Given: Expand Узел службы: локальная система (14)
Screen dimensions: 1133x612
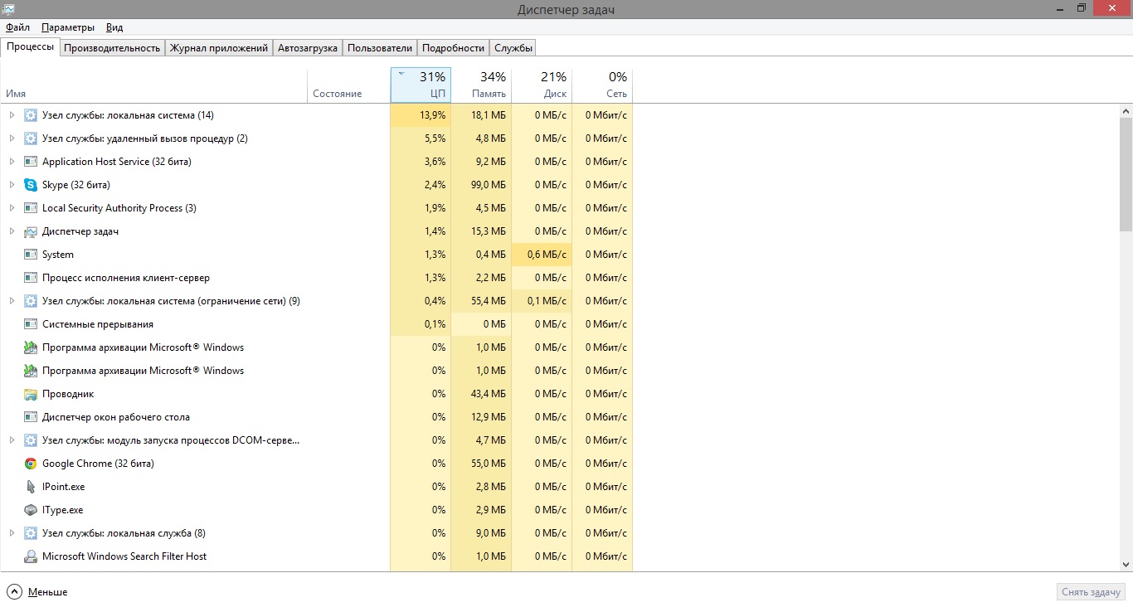Looking at the screenshot, I should point(12,115).
